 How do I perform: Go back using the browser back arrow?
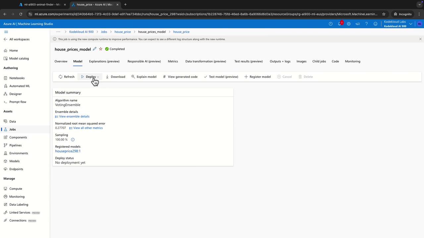coord(5,14)
